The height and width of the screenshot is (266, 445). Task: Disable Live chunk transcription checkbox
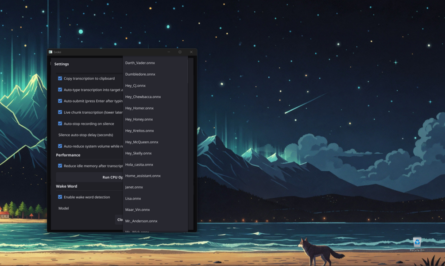tap(60, 112)
